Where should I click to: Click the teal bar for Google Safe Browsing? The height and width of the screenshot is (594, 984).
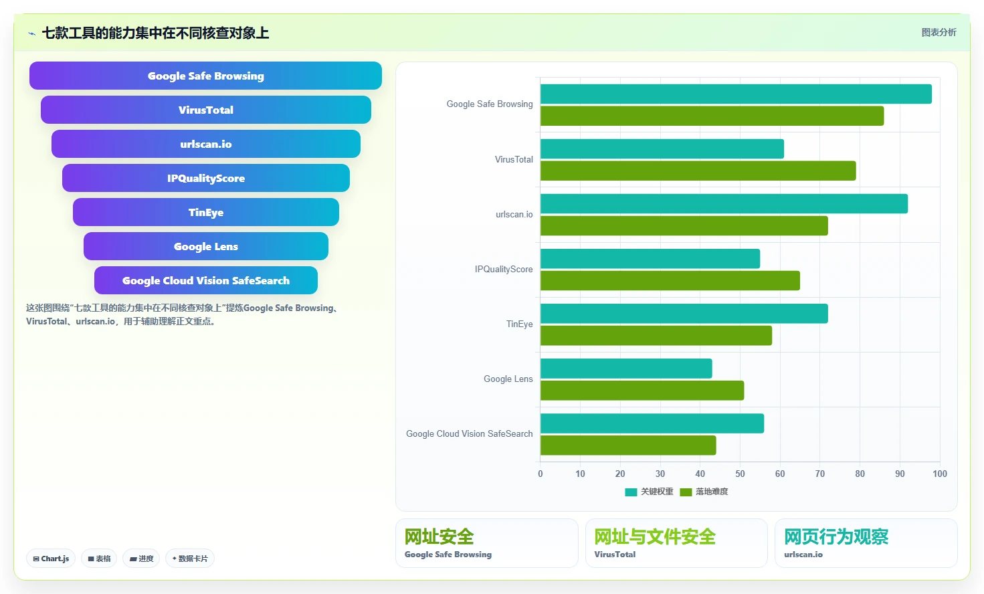click(x=736, y=94)
